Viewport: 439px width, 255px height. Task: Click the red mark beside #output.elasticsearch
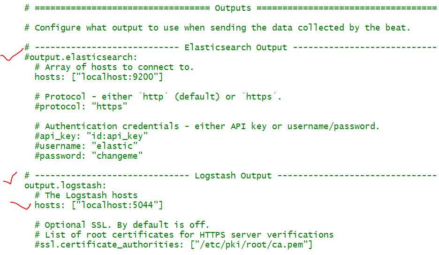point(11,56)
